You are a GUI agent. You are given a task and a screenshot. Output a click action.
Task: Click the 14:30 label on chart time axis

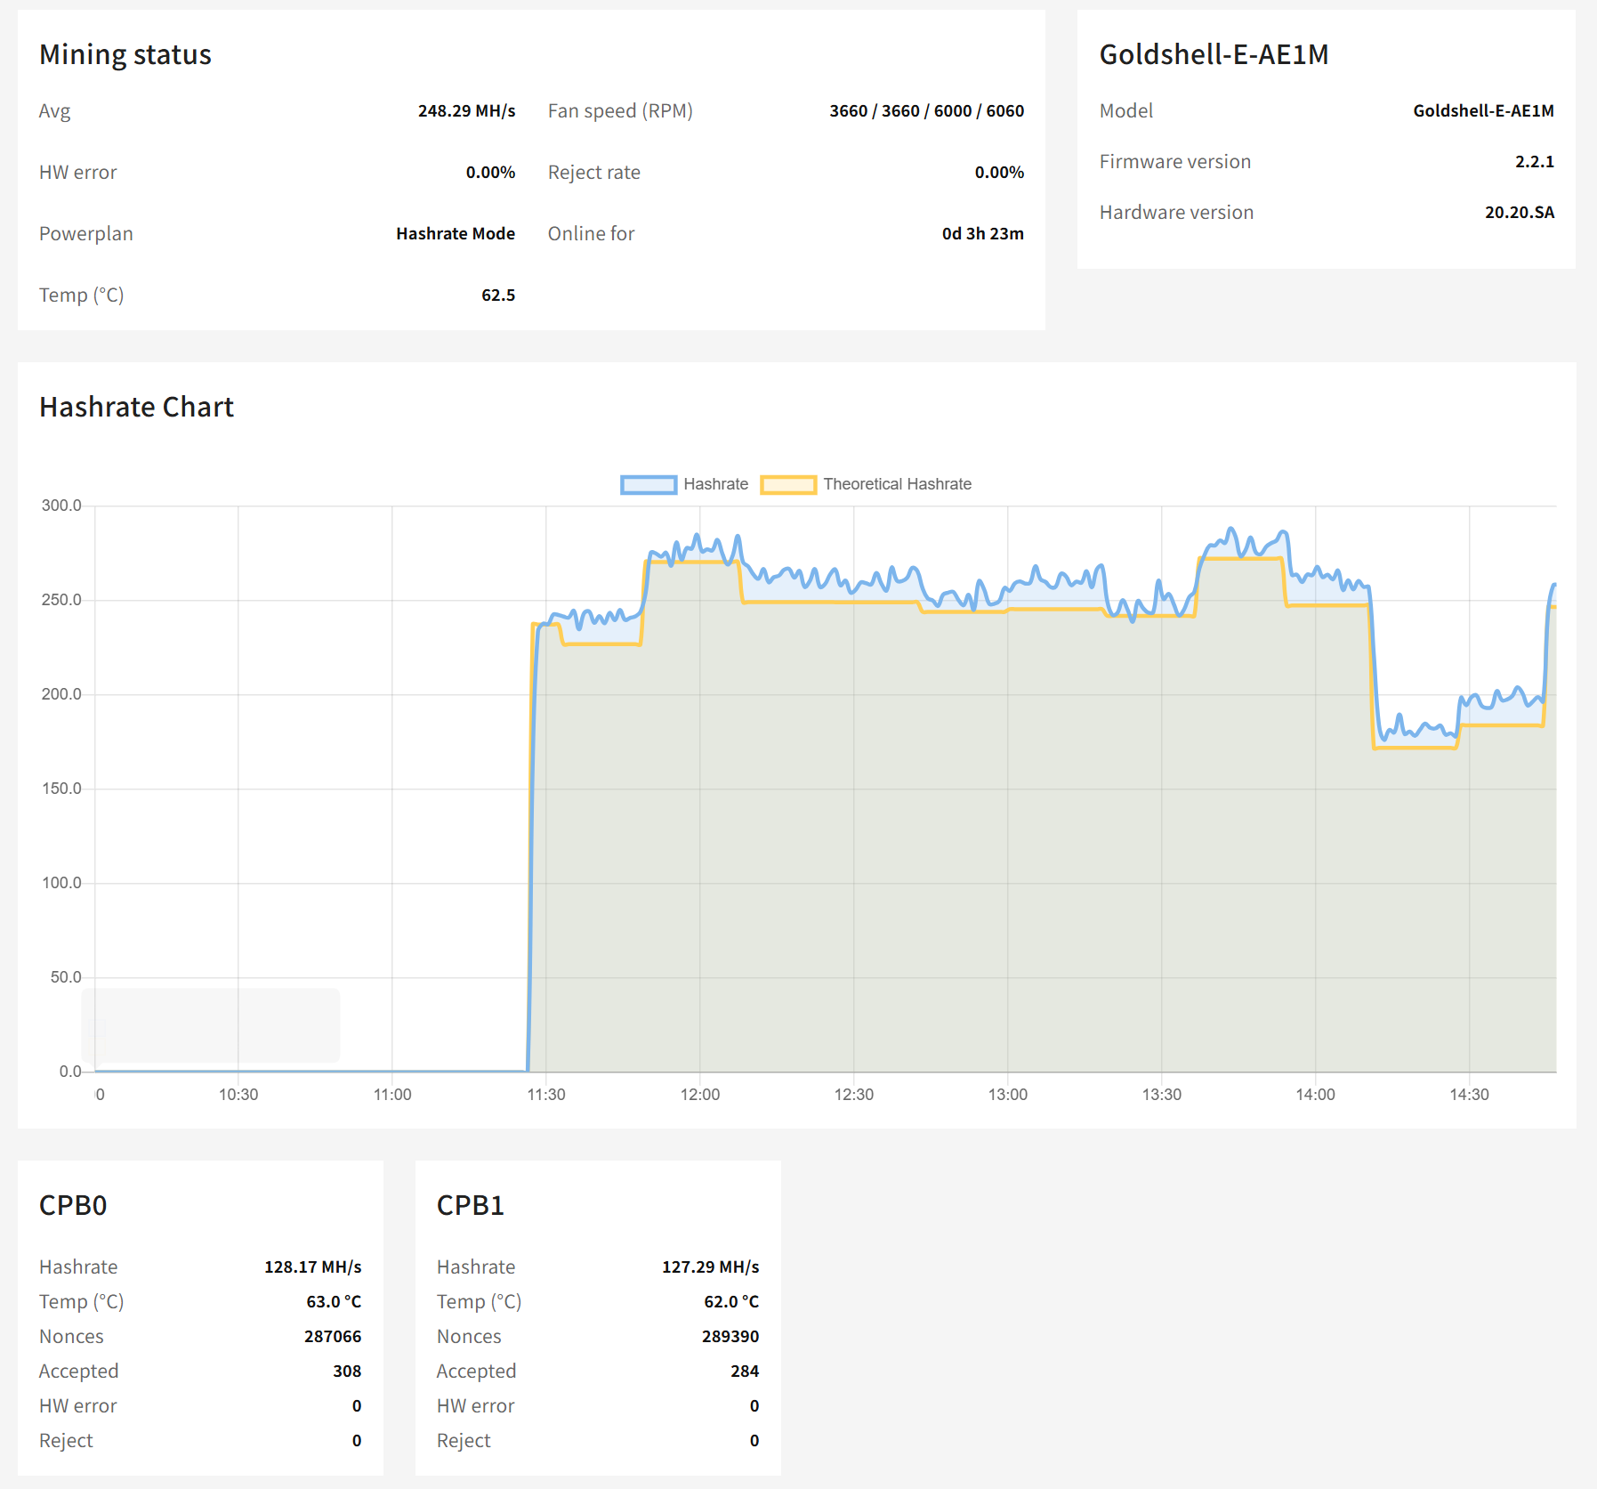(1469, 1095)
